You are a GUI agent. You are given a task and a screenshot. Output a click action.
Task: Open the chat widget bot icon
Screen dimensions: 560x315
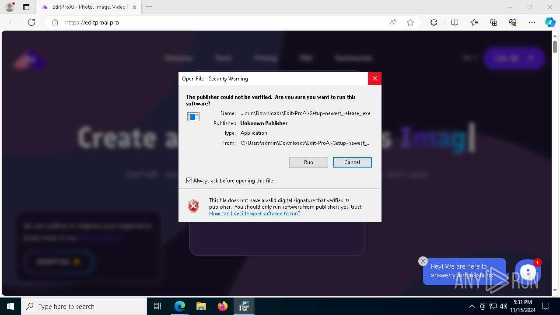pyautogui.click(x=528, y=273)
